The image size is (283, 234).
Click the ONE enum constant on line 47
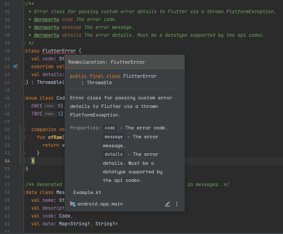click(35, 106)
